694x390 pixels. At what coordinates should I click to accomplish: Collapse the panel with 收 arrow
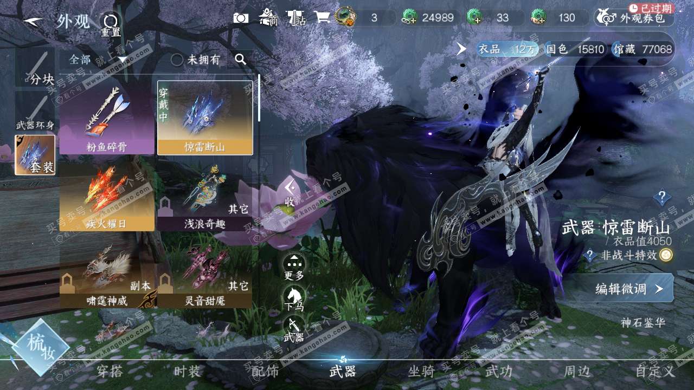click(x=291, y=192)
